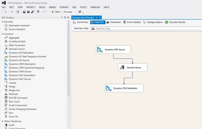Click the Save All toolbar icon

[32, 12]
